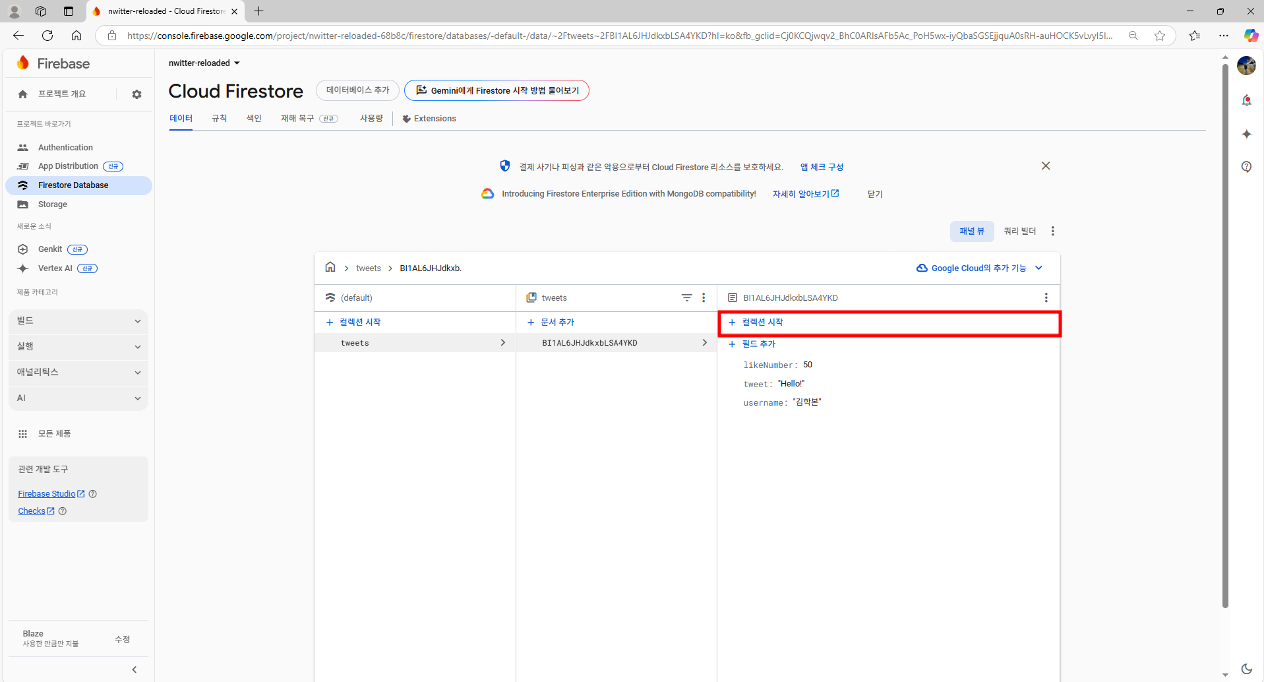The height and width of the screenshot is (682, 1264).
Task: Click 닫기 on Enterprise Edition banner
Action: (875, 194)
